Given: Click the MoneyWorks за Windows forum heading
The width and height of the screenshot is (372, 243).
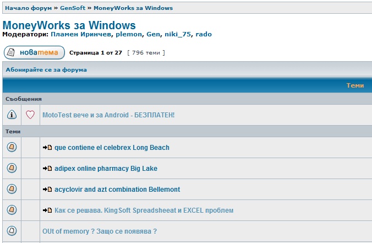Looking at the screenshot, I should click(x=69, y=25).
